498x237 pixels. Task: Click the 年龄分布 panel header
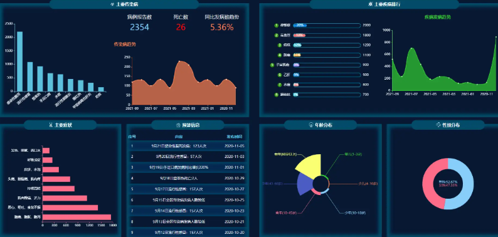coord(321,125)
